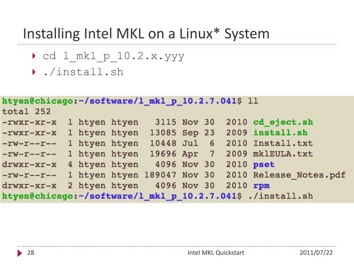Image resolution: width=354 pixels, height=266 pixels.
Task: Click the 'mklEULA.txt' file name
Action: click(x=283, y=154)
